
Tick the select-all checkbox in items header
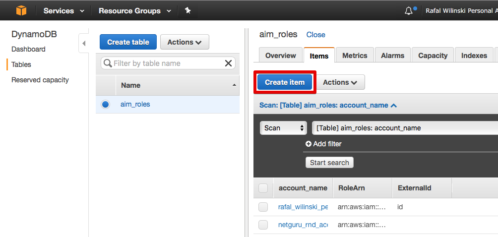(263, 188)
